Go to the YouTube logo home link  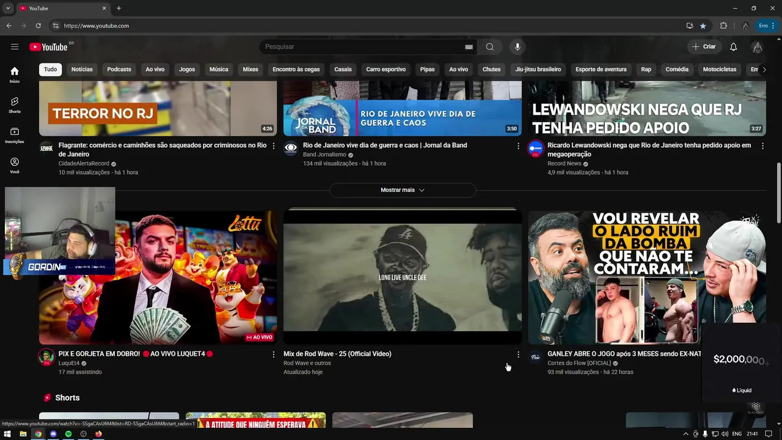click(48, 47)
